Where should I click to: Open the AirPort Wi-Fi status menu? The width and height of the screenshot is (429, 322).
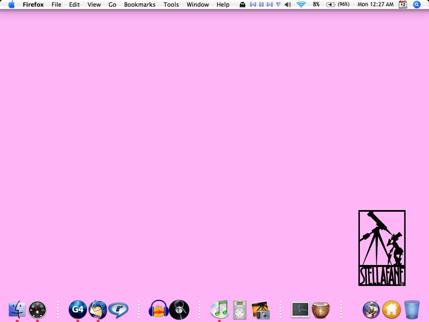coord(301,4)
